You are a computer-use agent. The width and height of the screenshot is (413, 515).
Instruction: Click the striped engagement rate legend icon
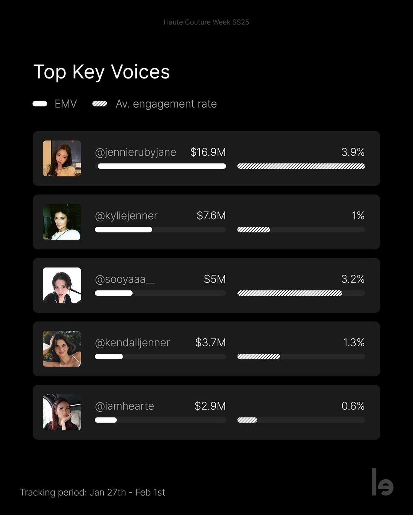[x=100, y=104]
